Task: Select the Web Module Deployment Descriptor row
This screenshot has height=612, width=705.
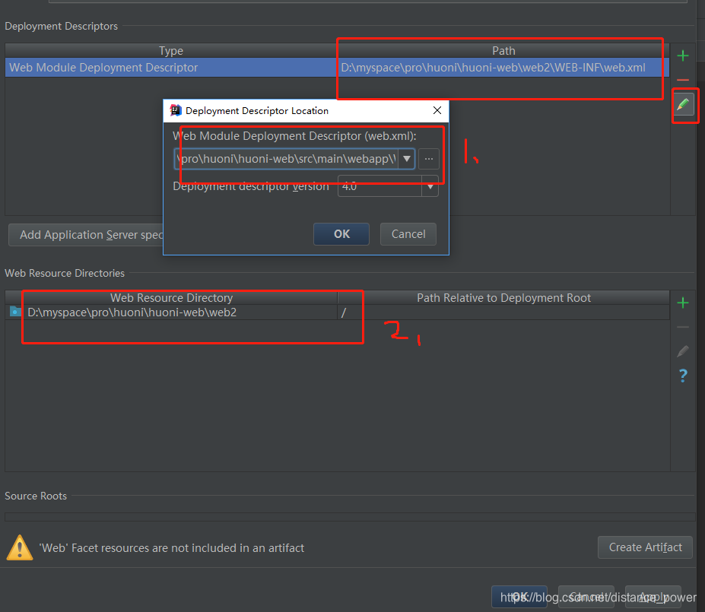Action: tap(337, 68)
